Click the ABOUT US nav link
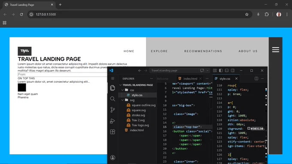The height and width of the screenshot is (164, 292). click(248, 51)
